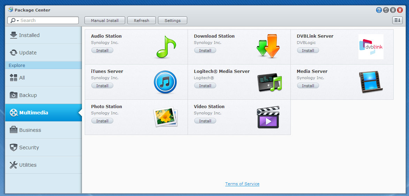Click the Logitech Media Server icon
Viewport: 409px width, 196px height.
tap(270, 82)
